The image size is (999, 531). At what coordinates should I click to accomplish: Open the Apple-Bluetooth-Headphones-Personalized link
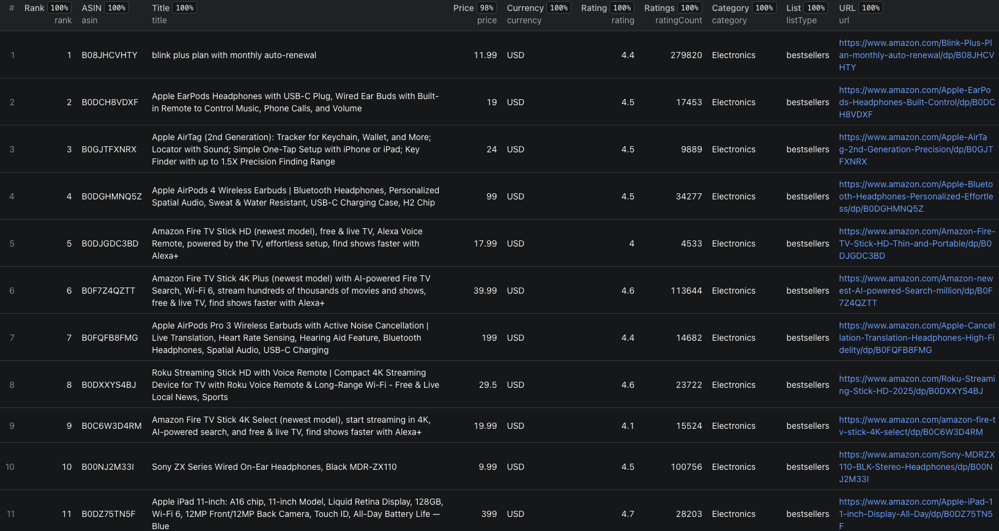916,196
